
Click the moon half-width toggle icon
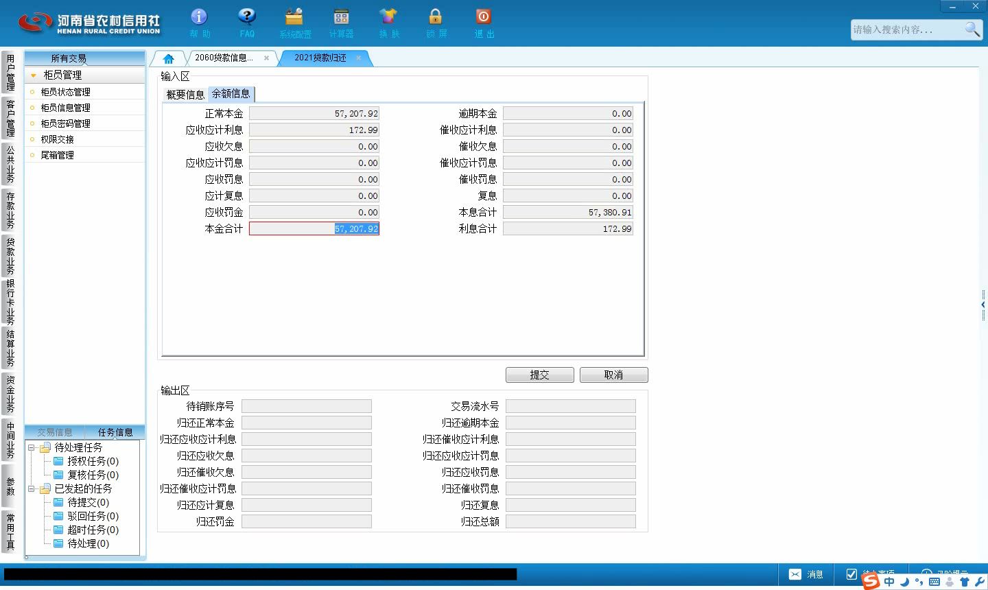click(905, 582)
